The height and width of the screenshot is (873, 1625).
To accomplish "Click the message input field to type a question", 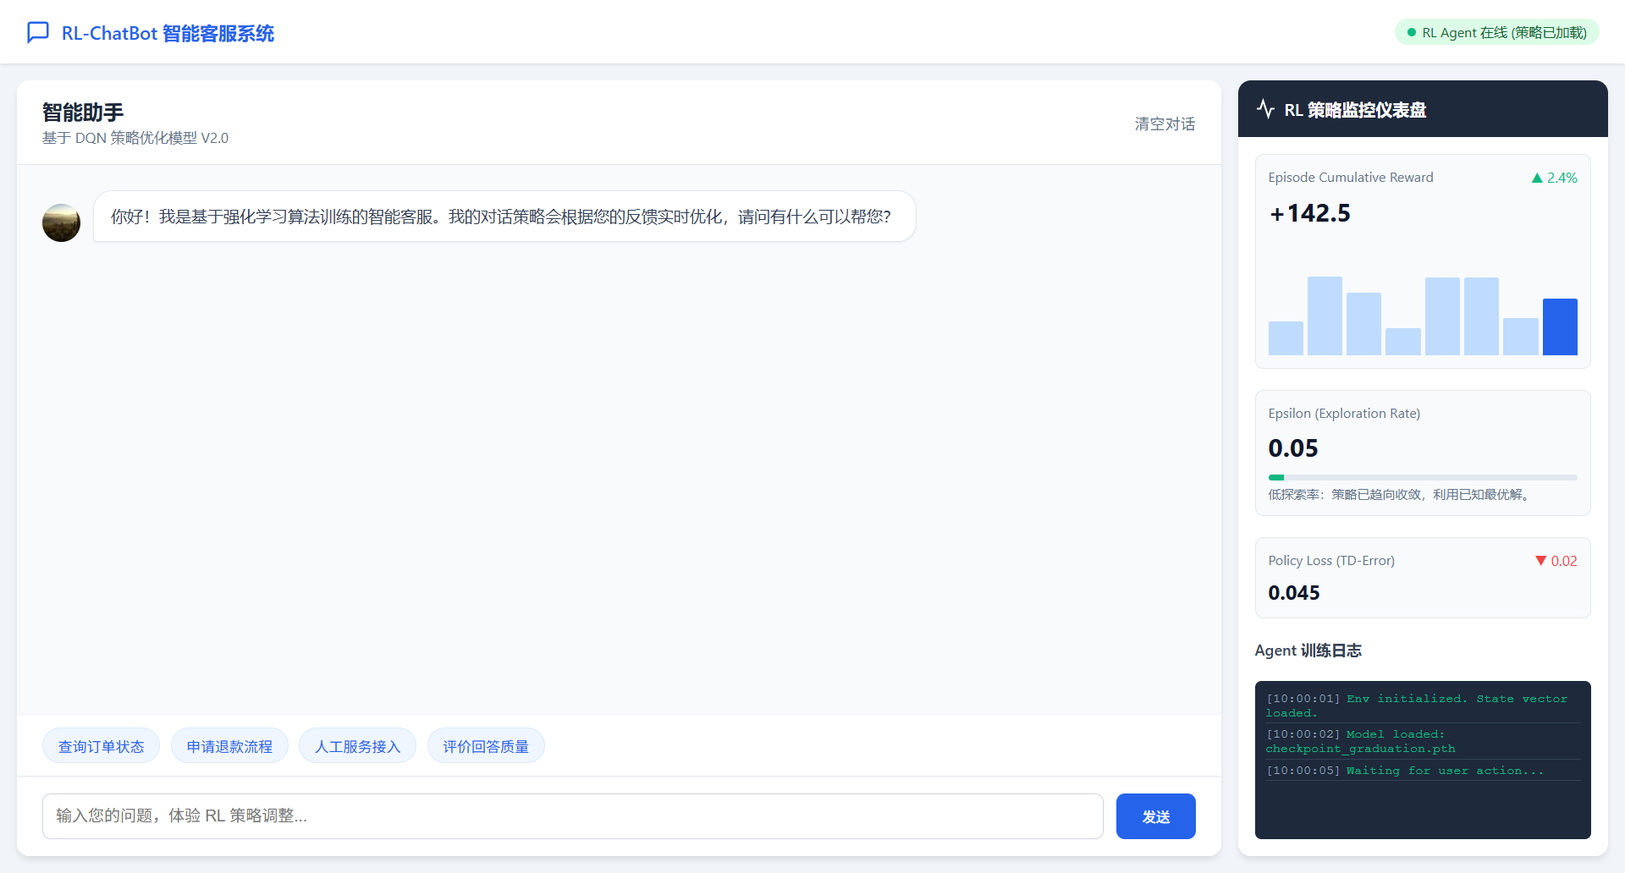I will click(574, 815).
